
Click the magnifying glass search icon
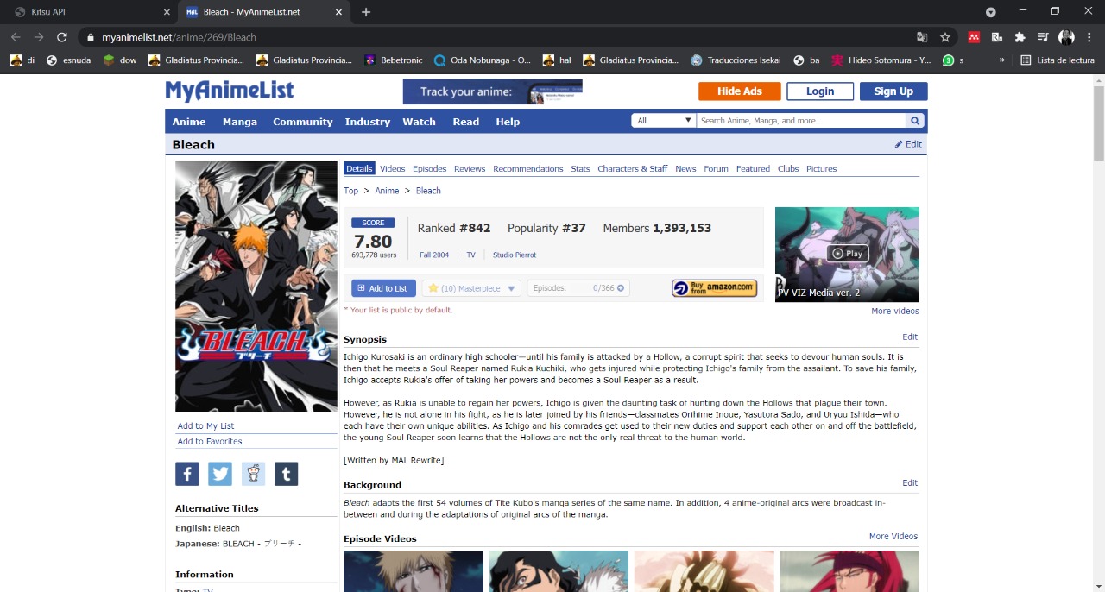point(914,120)
